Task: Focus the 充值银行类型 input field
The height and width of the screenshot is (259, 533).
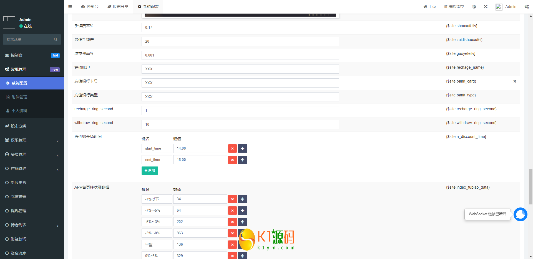Action: [240, 97]
